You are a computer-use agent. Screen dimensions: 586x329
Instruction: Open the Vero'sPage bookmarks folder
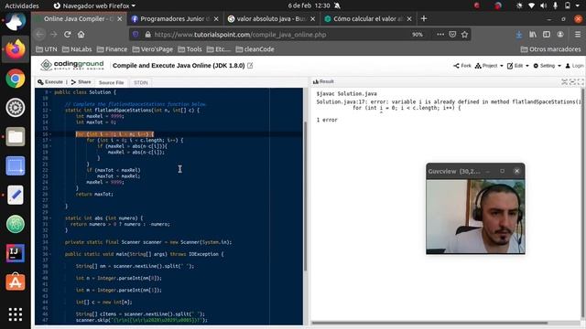(x=153, y=49)
